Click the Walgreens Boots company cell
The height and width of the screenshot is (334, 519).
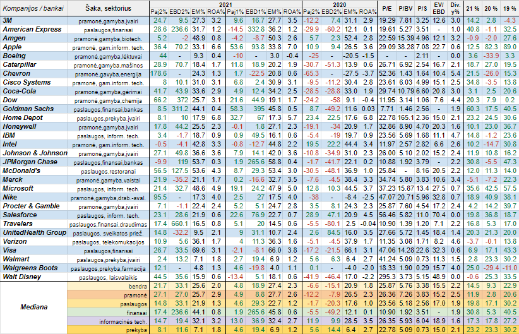click(x=33, y=268)
